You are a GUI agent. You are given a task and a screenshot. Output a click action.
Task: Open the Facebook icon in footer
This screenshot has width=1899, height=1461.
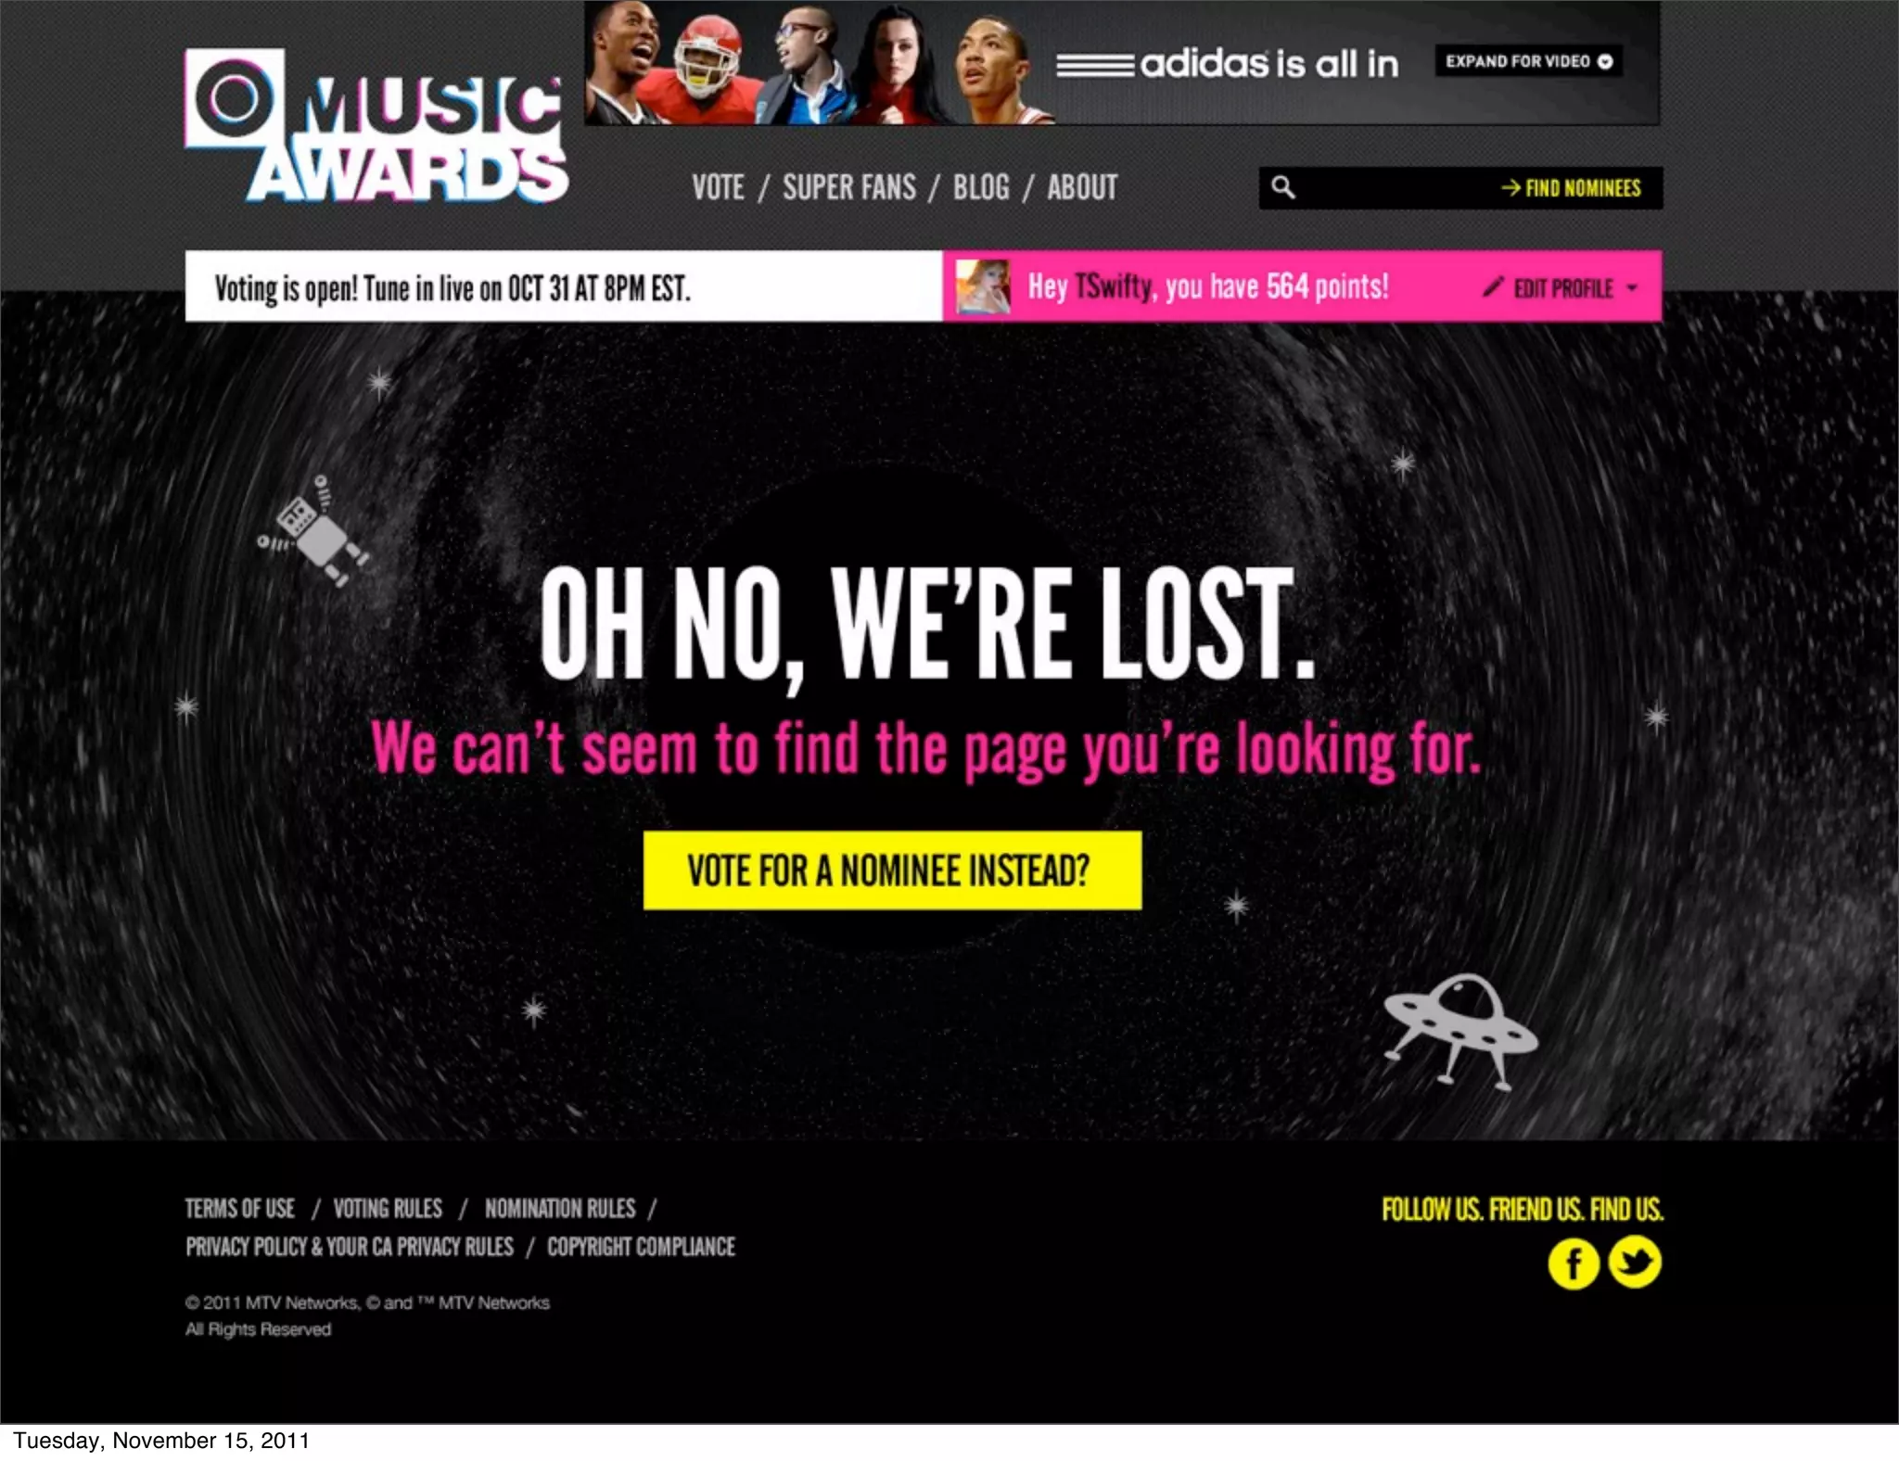[x=1574, y=1263]
